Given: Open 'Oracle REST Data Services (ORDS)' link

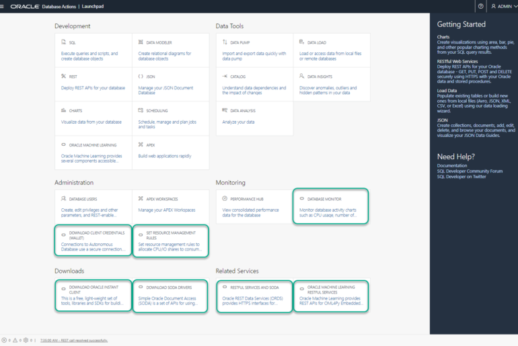Looking at the screenshot, I should click(252, 301).
